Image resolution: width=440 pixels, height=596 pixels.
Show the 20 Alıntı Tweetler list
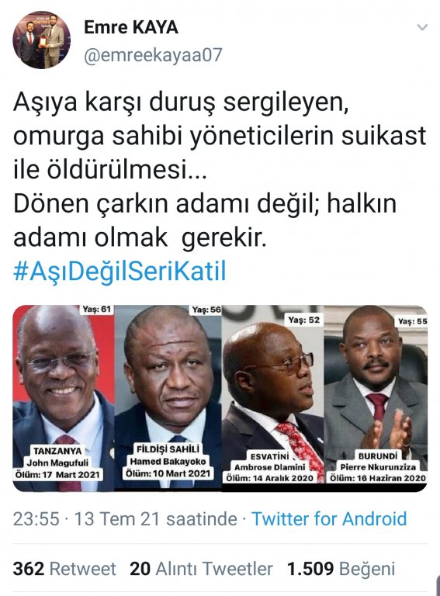click(x=202, y=569)
